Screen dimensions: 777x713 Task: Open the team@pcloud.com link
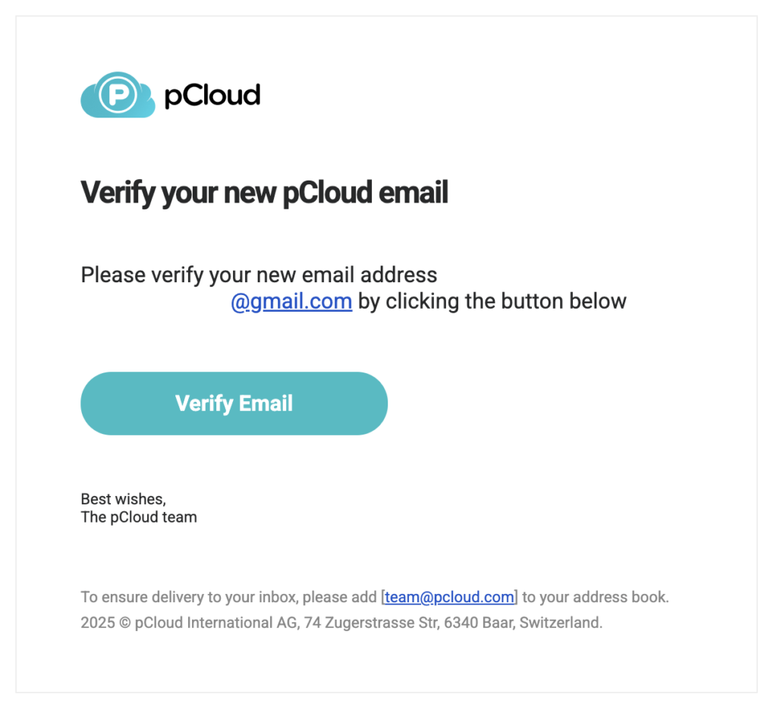449,598
